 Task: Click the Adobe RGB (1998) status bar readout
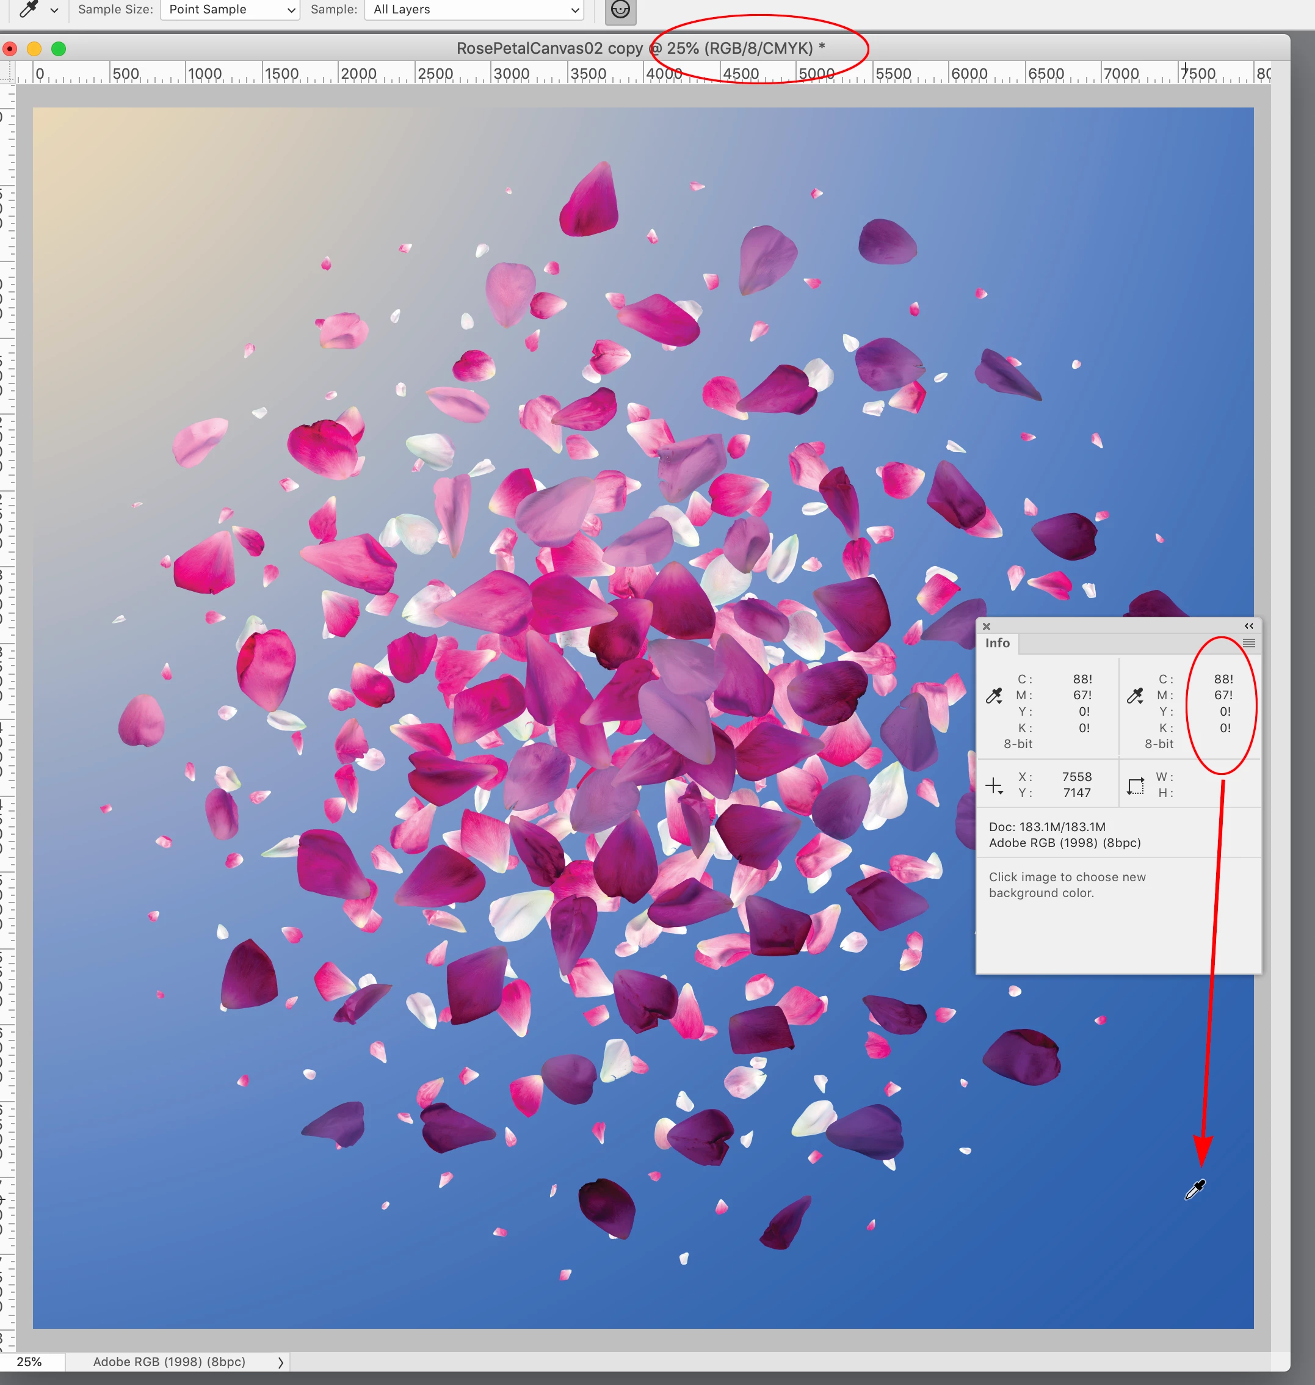coord(169,1361)
